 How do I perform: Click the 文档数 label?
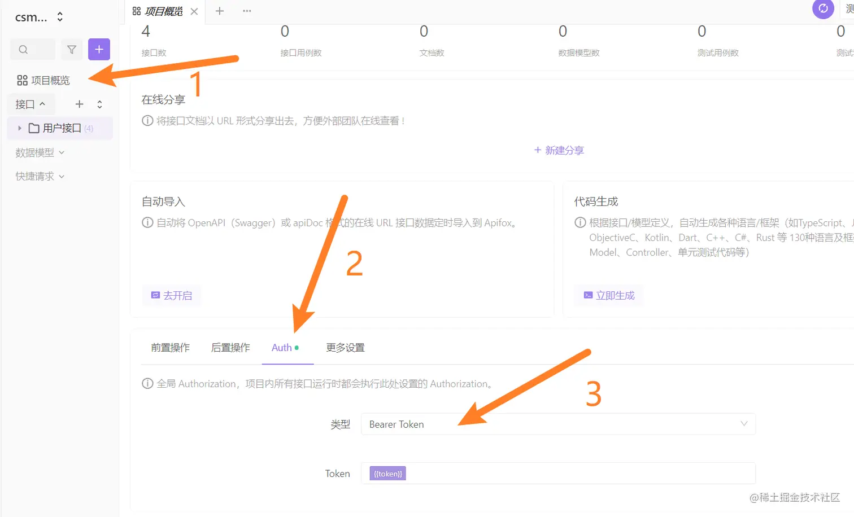tap(432, 53)
